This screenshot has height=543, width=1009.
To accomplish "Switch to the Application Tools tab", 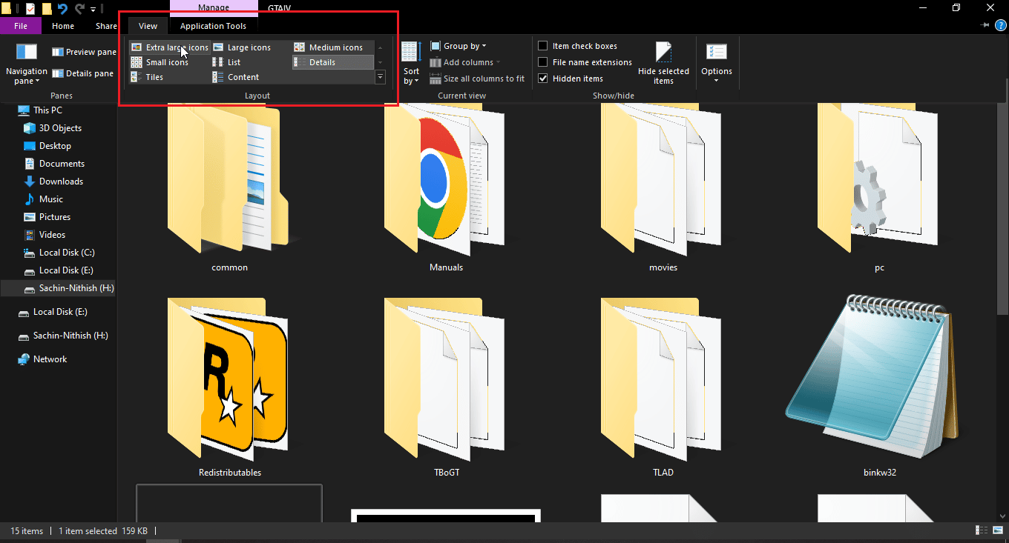I will (x=213, y=26).
